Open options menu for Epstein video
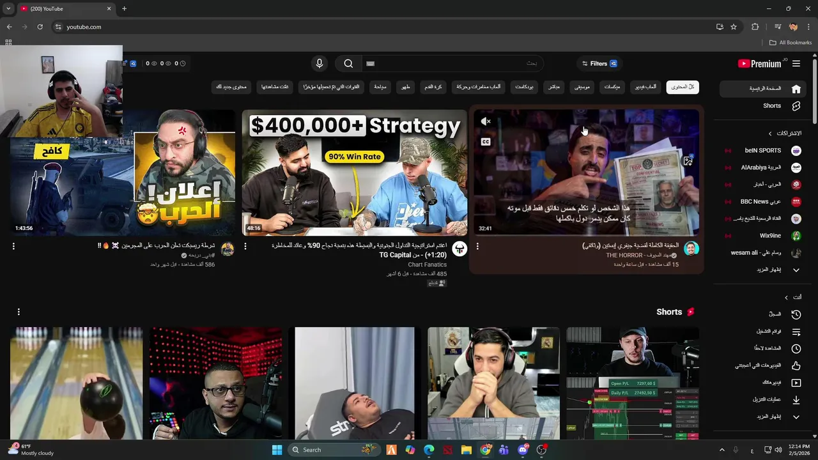This screenshot has height=460, width=818. [477, 247]
